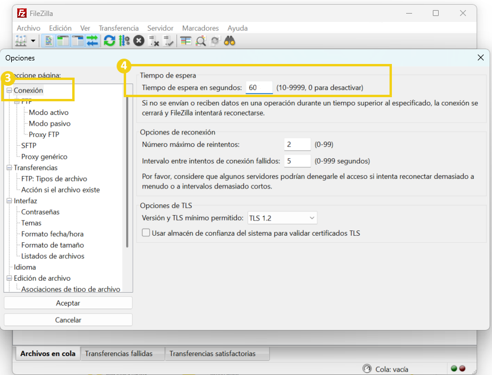Click the binoculars file search icon
This screenshot has height=375, width=492.
click(230, 41)
